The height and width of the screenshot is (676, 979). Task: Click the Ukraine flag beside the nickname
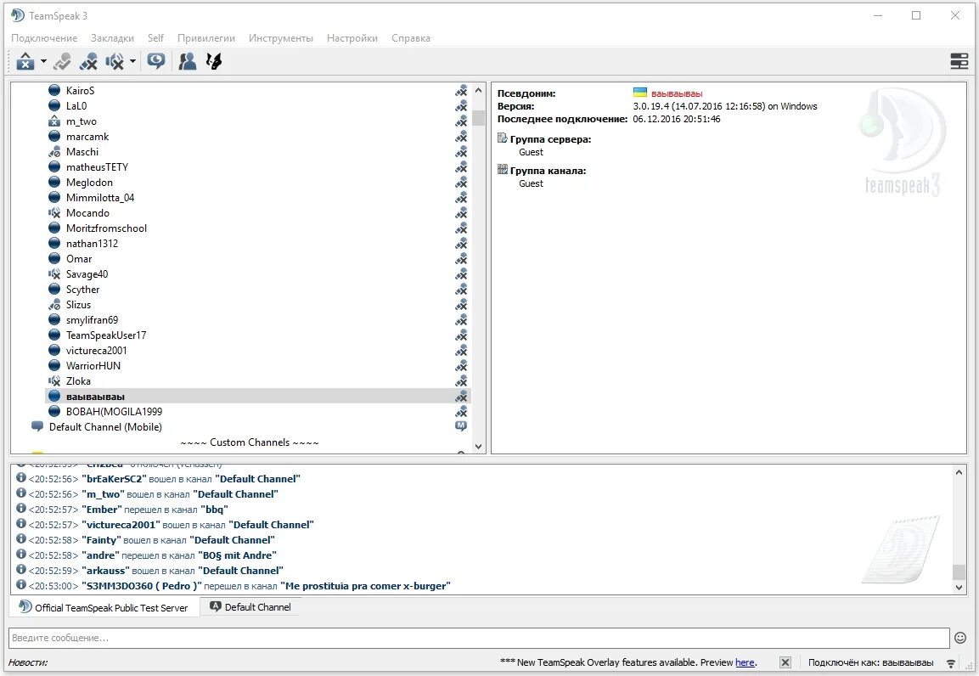[x=640, y=93]
